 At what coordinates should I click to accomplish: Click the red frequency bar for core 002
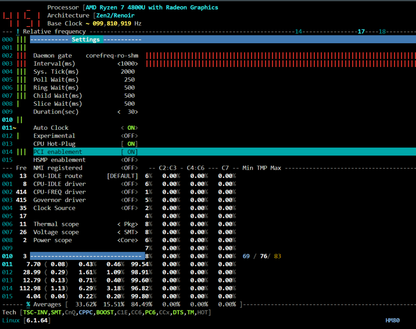click(x=281, y=56)
